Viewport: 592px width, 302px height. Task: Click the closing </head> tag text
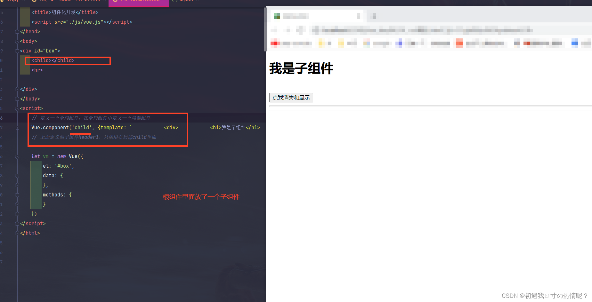[x=30, y=31]
